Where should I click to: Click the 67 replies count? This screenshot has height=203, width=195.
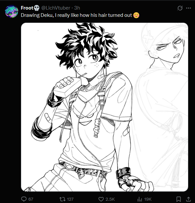31,199
